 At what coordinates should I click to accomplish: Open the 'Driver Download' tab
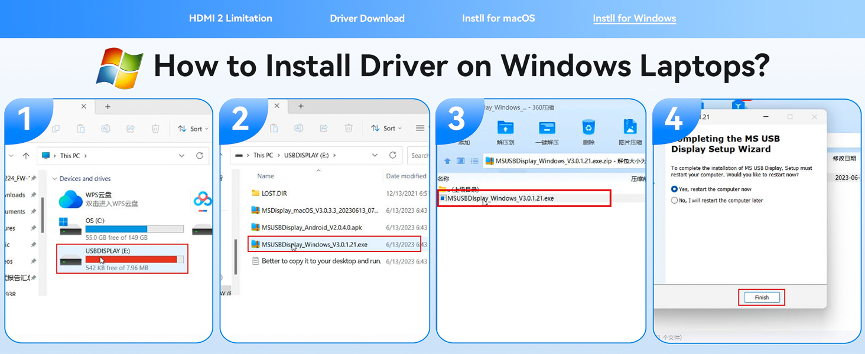(367, 18)
